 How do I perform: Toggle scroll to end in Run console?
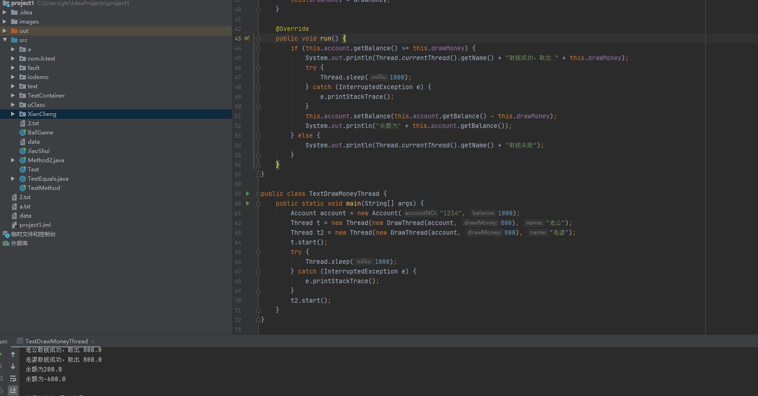[13, 390]
